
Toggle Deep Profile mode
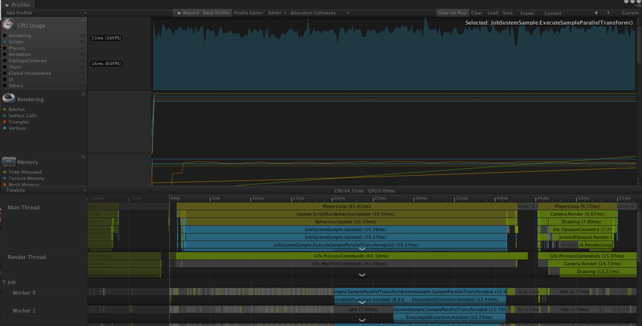(216, 13)
